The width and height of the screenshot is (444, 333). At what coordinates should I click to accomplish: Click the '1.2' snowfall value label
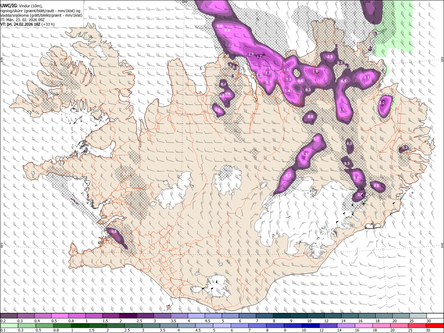coord(259,76)
